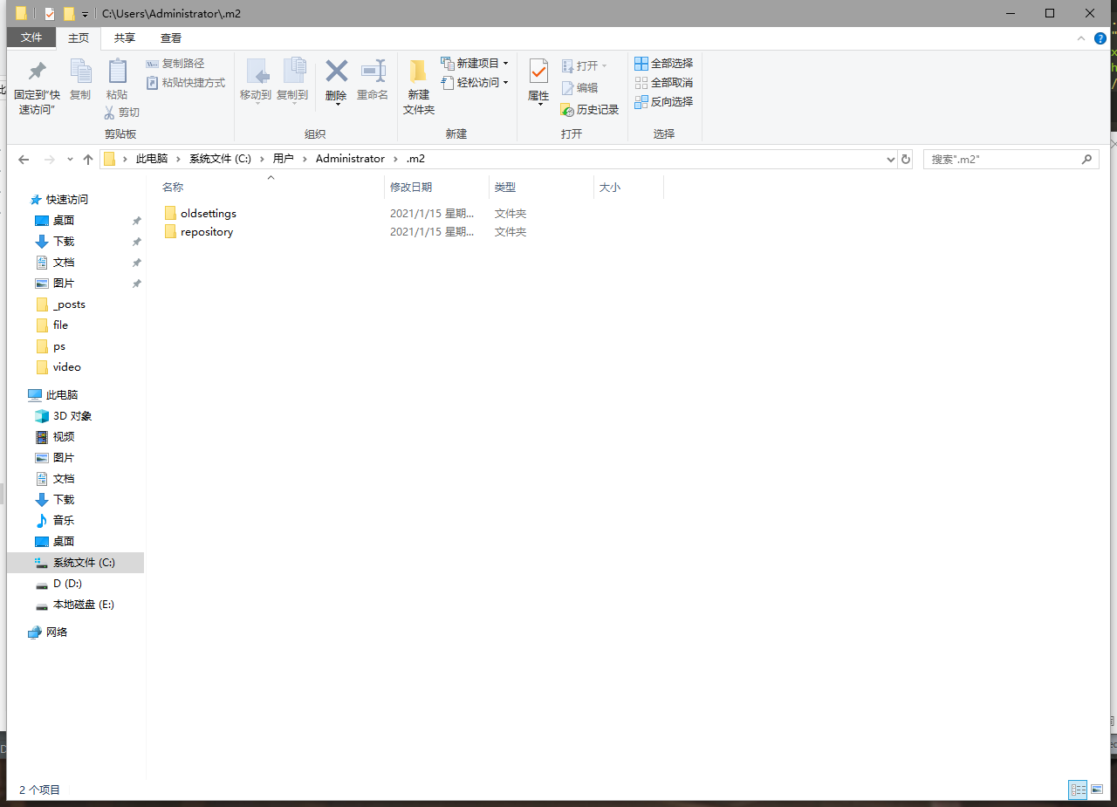
Task: Open the Share (共享) ribbon tab
Action: click(125, 38)
